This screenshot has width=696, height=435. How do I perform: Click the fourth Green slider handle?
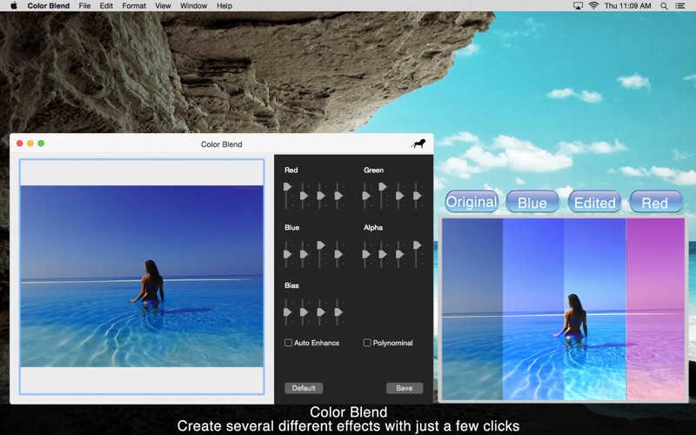coord(417,195)
